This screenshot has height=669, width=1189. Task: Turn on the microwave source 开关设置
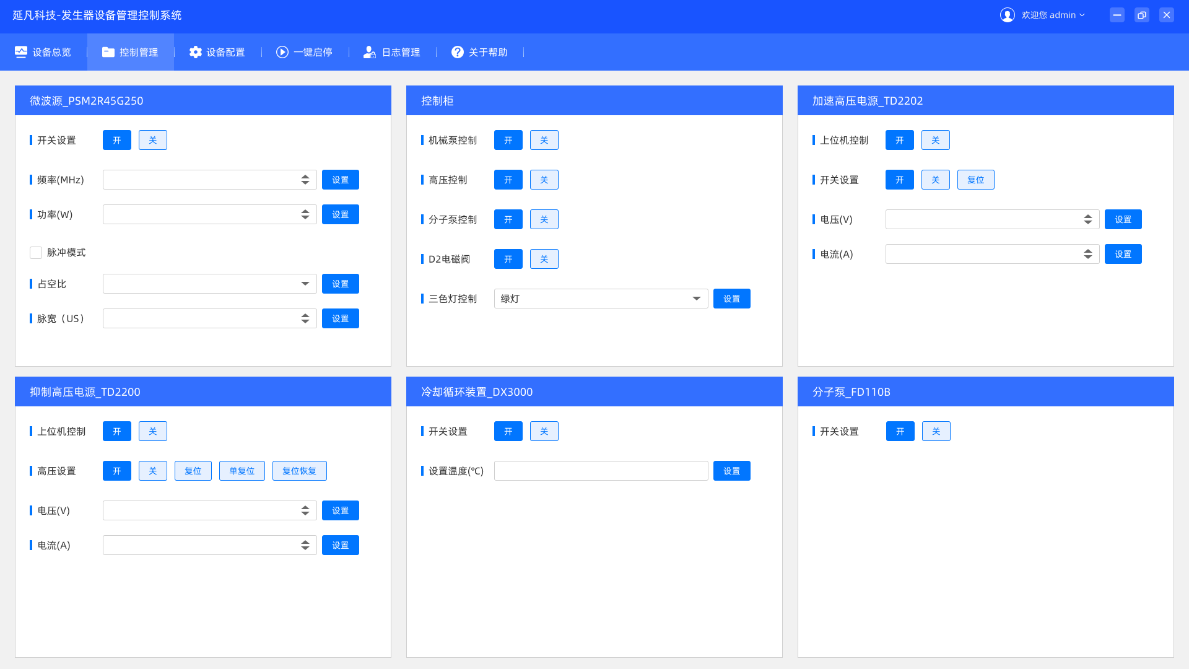[x=117, y=140]
